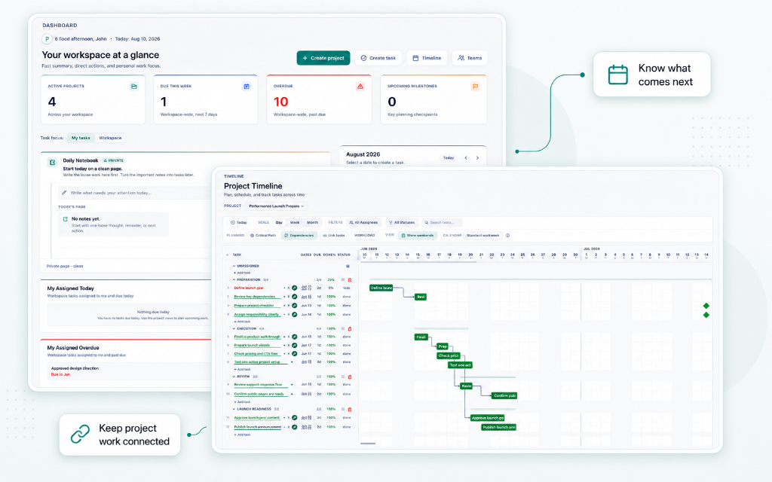Click the horizontal scrollbar below the Gantt chart
The image size is (772, 482).
(x=368, y=444)
